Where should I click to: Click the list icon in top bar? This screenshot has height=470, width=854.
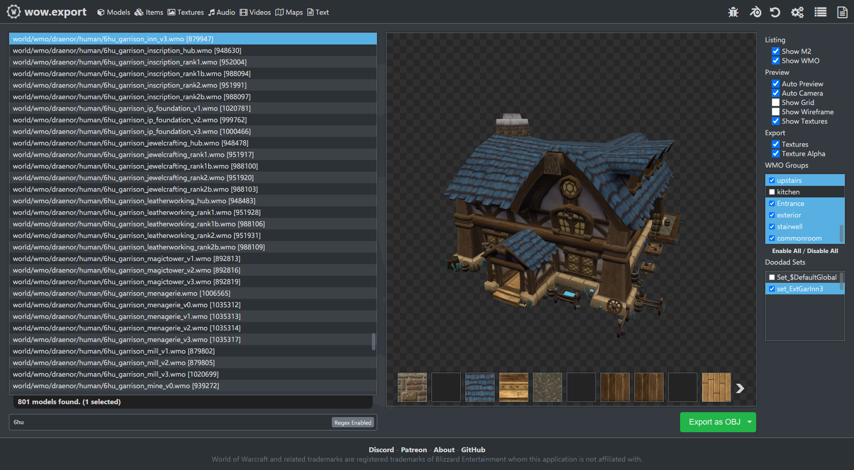tap(820, 12)
